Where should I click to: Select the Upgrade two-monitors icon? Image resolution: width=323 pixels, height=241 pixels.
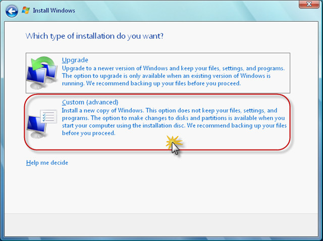pos(42,72)
